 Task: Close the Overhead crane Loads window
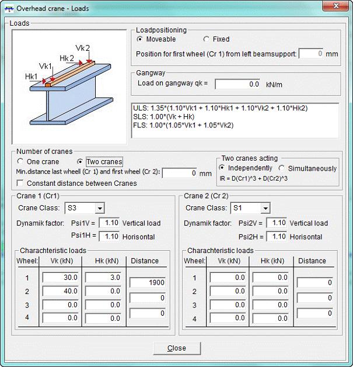335,6
